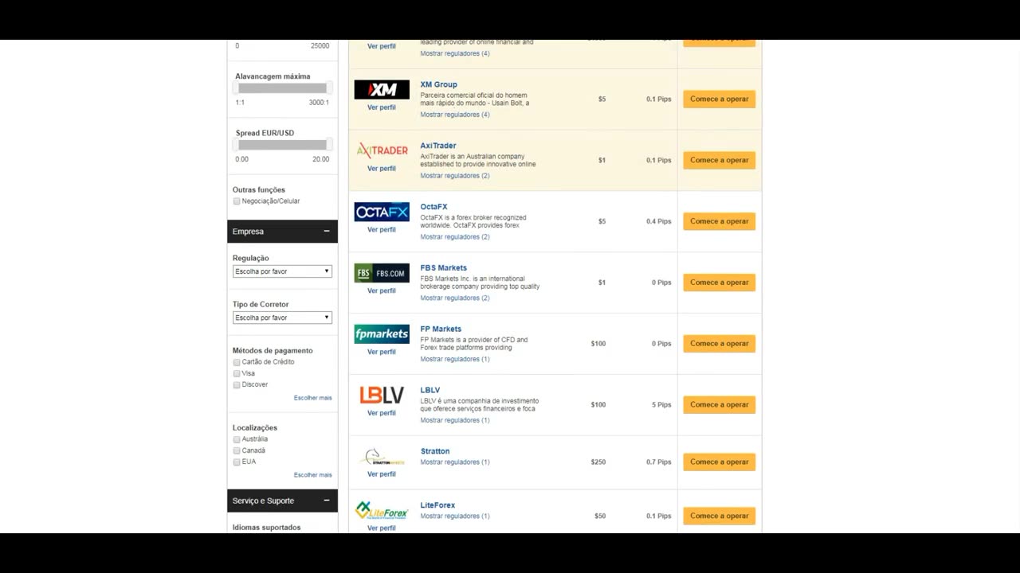Viewport: 1020px width, 573px height.
Task: Click the 5 Pips spread for LBLV
Action: click(661, 405)
